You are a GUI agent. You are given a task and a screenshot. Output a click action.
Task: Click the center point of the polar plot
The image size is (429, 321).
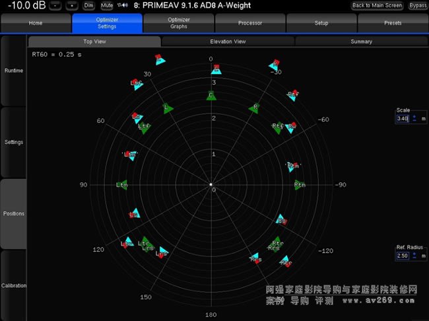211,185
